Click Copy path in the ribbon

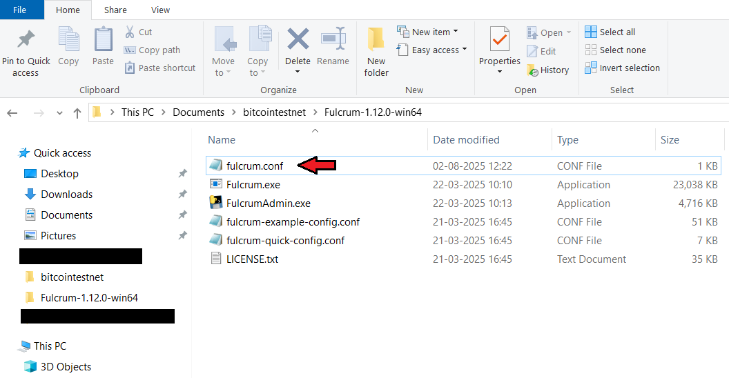152,50
